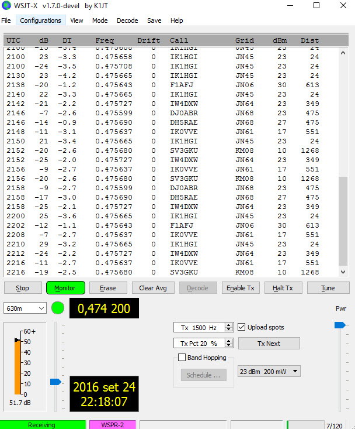Click the WSPR-2 mode status indicator
This screenshot has height=429, width=355.
pyautogui.click(x=112, y=425)
